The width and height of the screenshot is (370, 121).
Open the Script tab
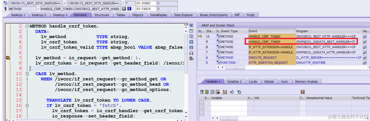250,15
